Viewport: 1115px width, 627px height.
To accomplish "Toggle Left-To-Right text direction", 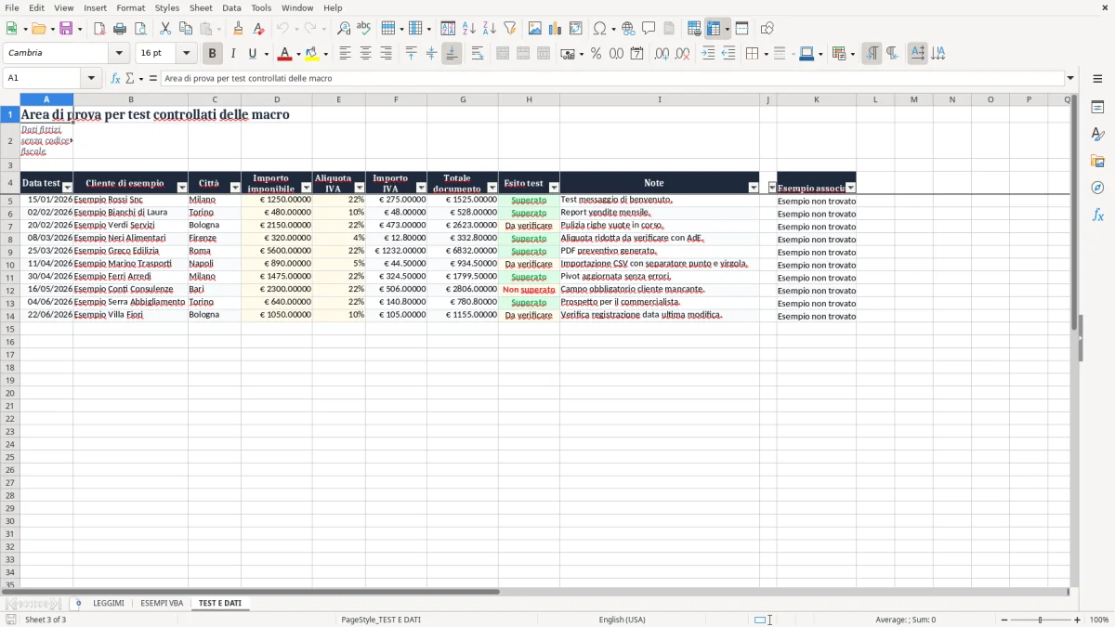I will point(872,54).
